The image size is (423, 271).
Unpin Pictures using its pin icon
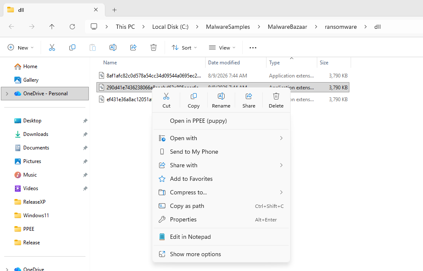pyautogui.click(x=85, y=161)
